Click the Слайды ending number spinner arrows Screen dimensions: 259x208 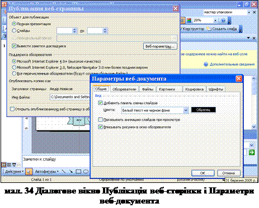point(105,31)
